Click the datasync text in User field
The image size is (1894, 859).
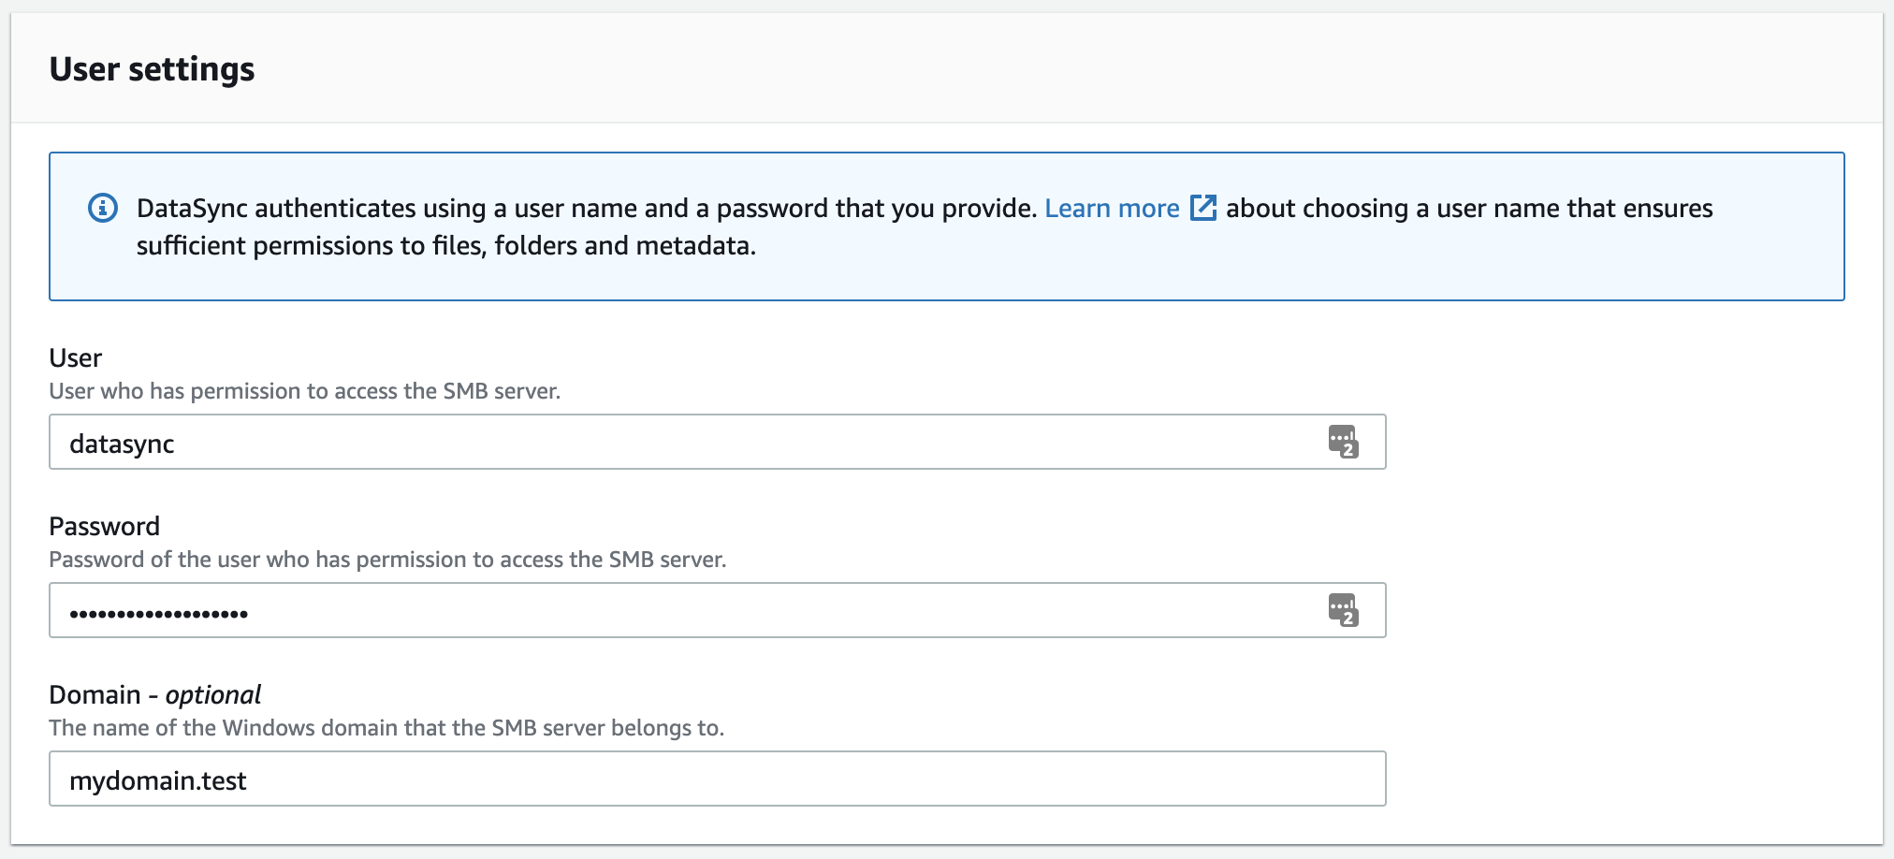tap(122, 444)
